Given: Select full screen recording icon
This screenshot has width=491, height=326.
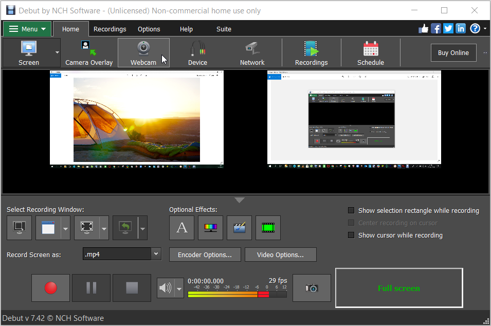Looking at the screenshot, I should coord(87,228).
